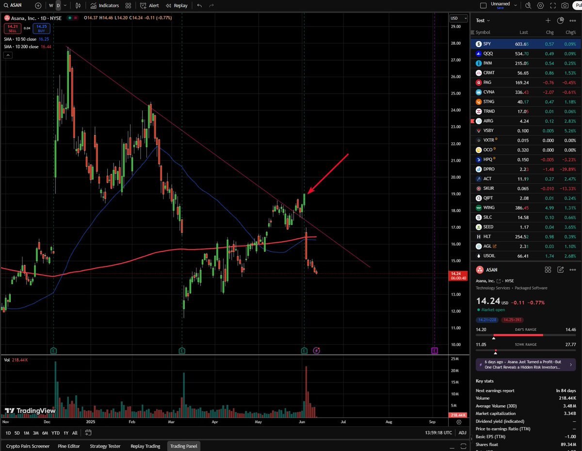Set chart range to 1D
The image size is (582, 451).
click(x=8, y=433)
